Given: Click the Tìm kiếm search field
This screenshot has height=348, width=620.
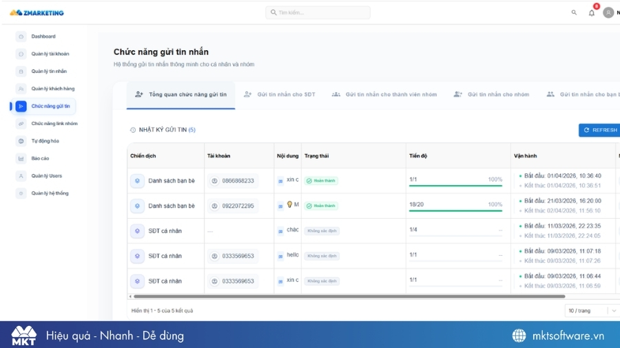Looking at the screenshot, I should tap(318, 12).
